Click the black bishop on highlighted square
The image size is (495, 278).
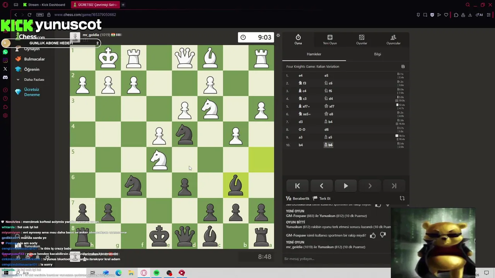236,185
